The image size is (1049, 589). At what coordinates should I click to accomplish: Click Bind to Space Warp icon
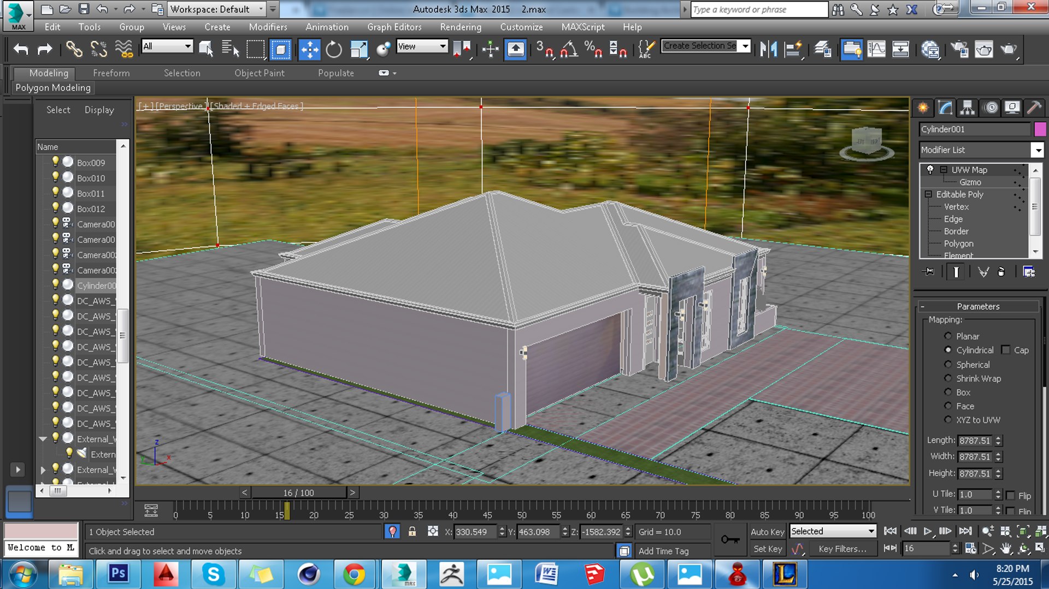124,50
